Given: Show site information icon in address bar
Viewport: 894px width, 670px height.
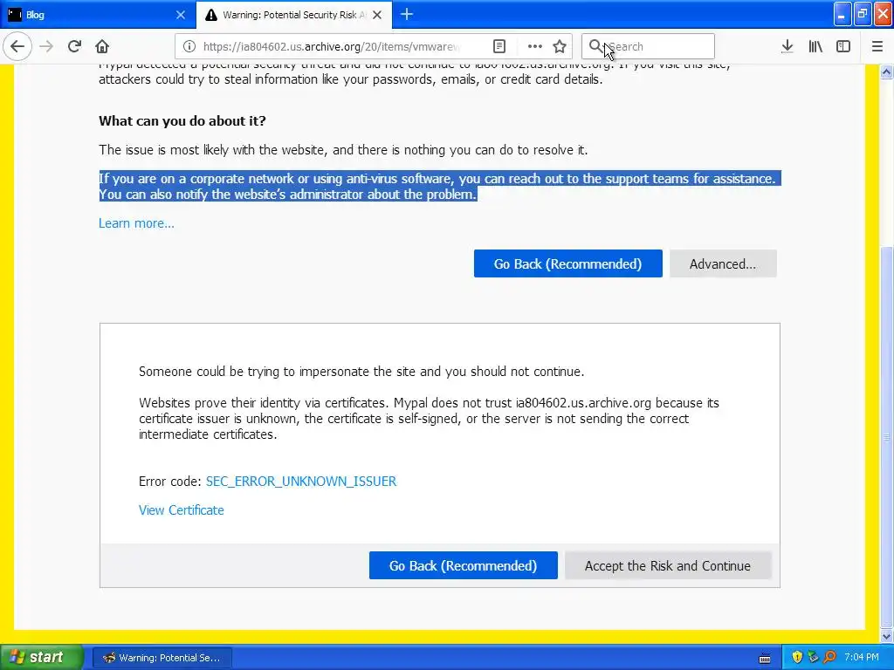Looking at the screenshot, I should [x=189, y=46].
